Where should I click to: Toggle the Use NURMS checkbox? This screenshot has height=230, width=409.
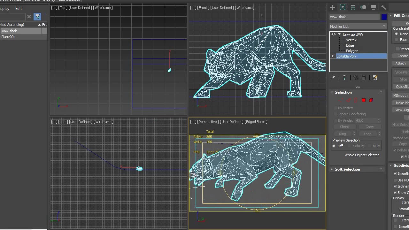coord(395,180)
